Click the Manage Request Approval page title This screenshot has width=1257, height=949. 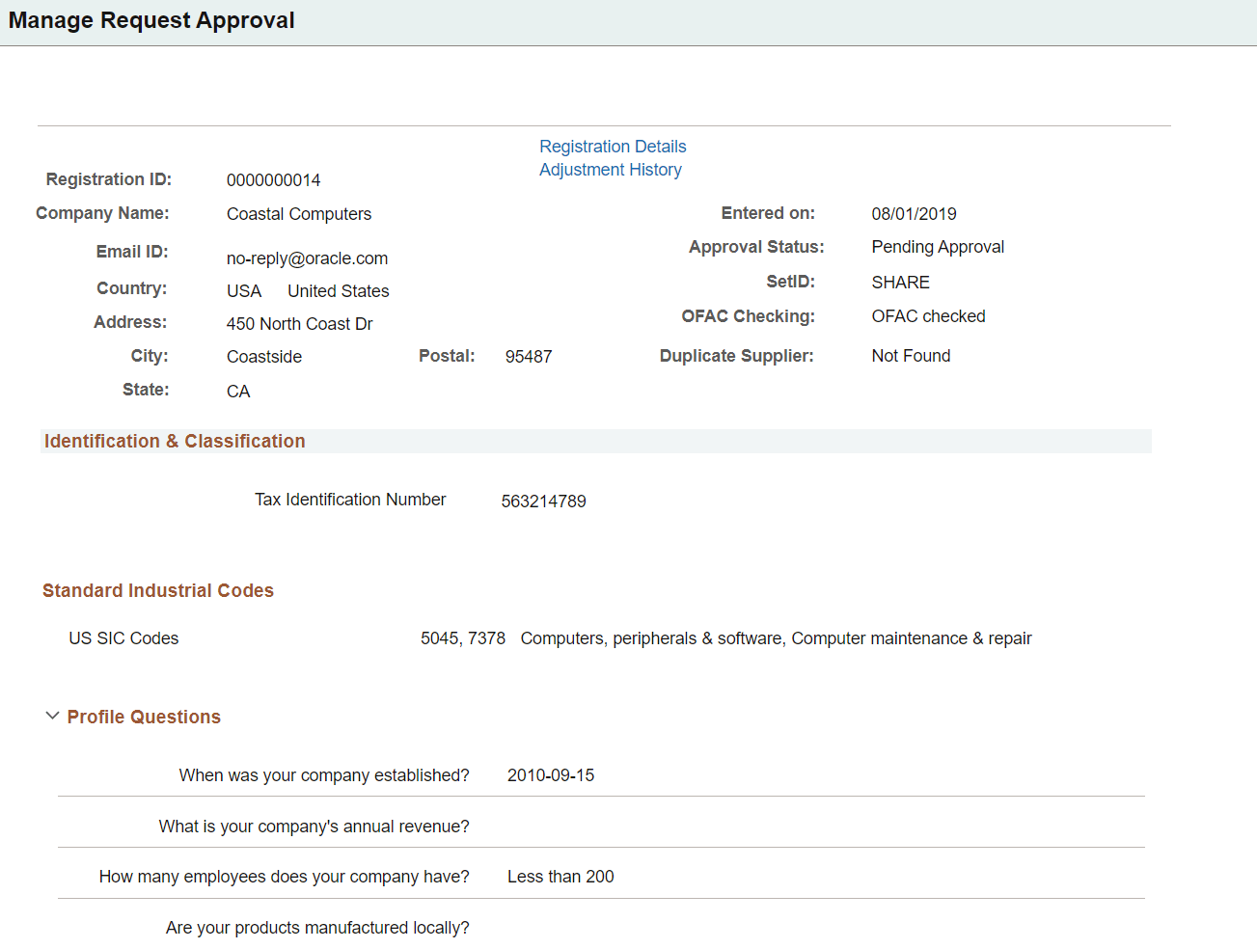tap(150, 20)
